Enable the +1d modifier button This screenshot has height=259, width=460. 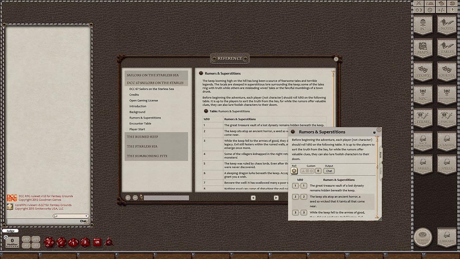coord(26,239)
